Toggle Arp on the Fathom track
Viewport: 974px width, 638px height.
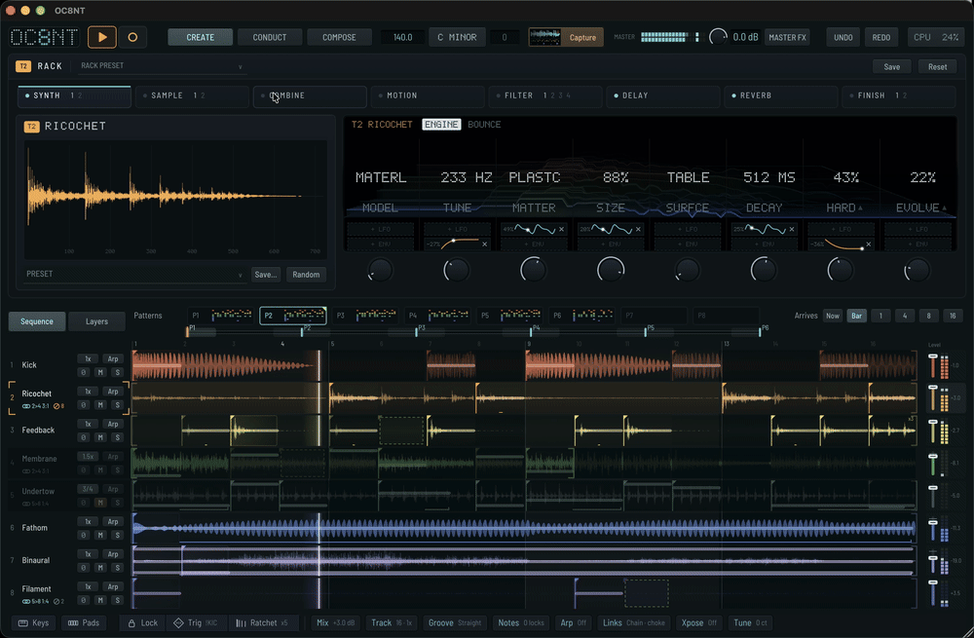click(x=112, y=521)
